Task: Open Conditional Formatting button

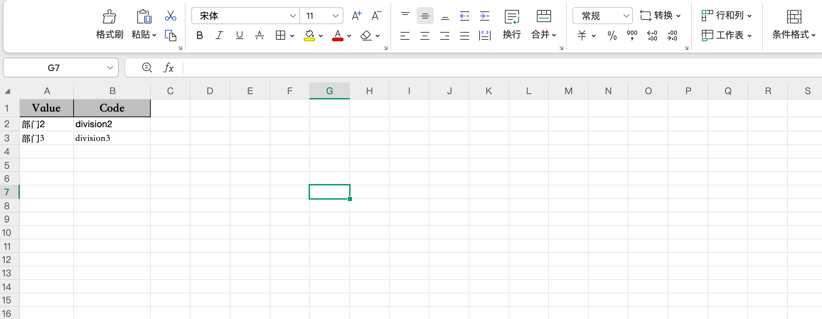Action: 794,17
